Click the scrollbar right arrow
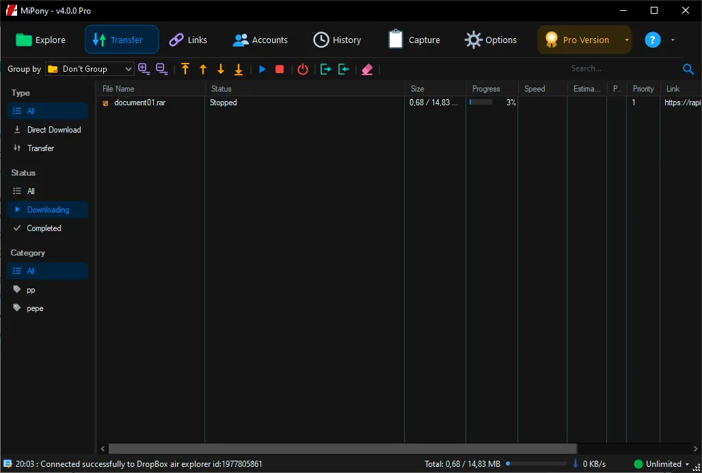The width and height of the screenshot is (702, 473). [x=695, y=448]
